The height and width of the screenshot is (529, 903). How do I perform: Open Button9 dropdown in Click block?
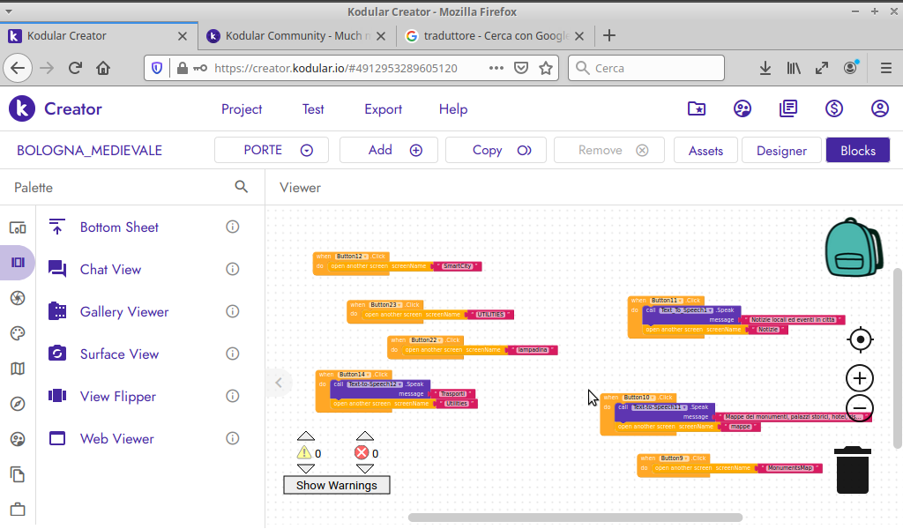pos(675,458)
